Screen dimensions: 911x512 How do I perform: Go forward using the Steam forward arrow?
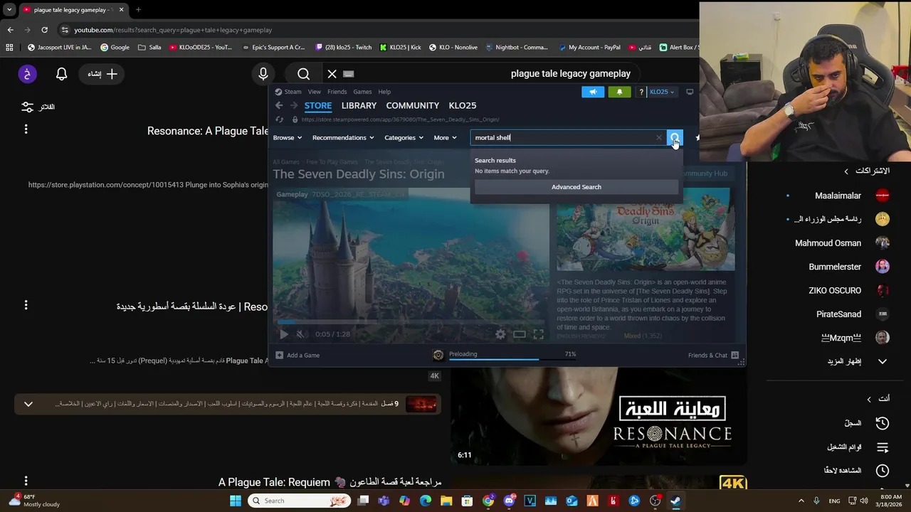293,105
